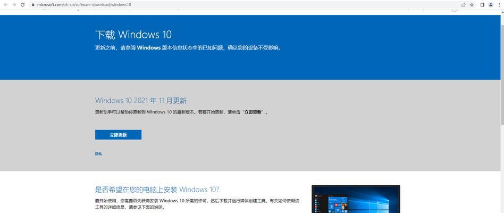504x213 pixels.
Task: Click the 更新之前，请参阅 Windows 版本信息 sentence
Action: coord(188,48)
